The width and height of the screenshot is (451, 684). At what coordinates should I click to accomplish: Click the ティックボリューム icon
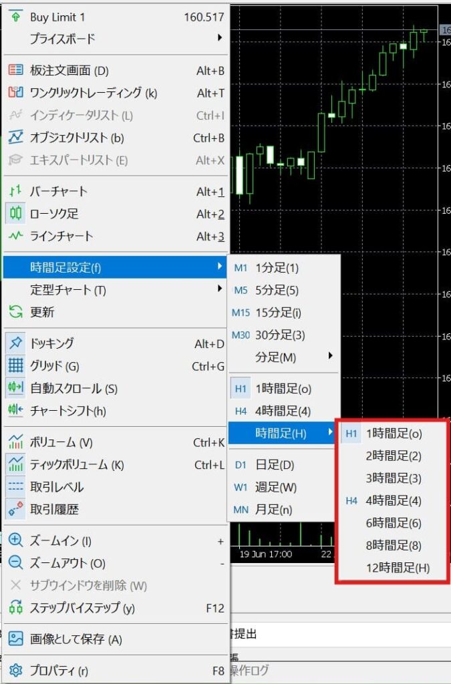tap(16, 464)
